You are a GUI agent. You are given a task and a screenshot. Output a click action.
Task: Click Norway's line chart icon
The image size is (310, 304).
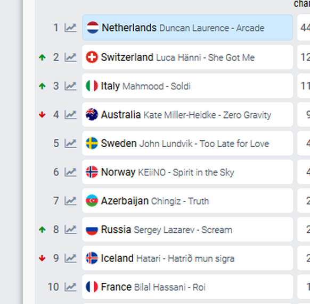tap(70, 172)
